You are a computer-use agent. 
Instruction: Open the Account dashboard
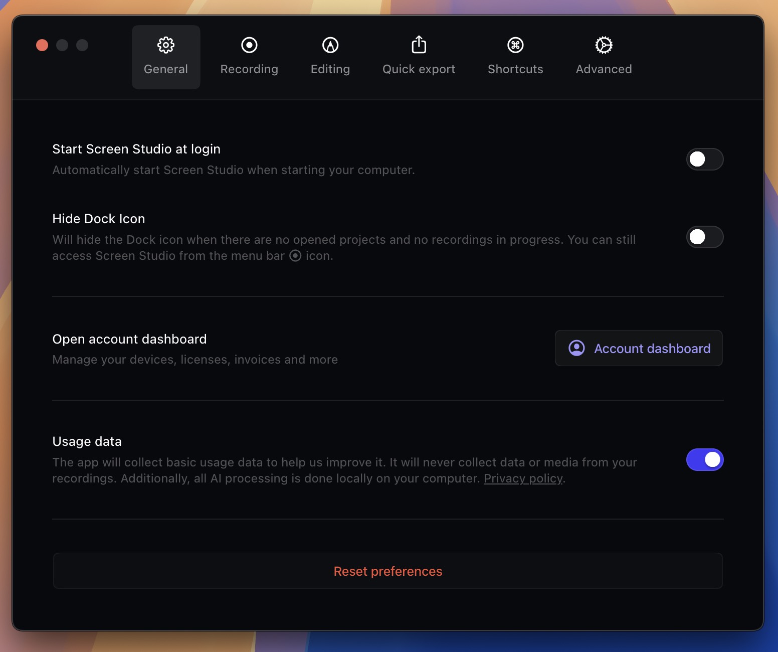pyautogui.click(x=639, y=348)
